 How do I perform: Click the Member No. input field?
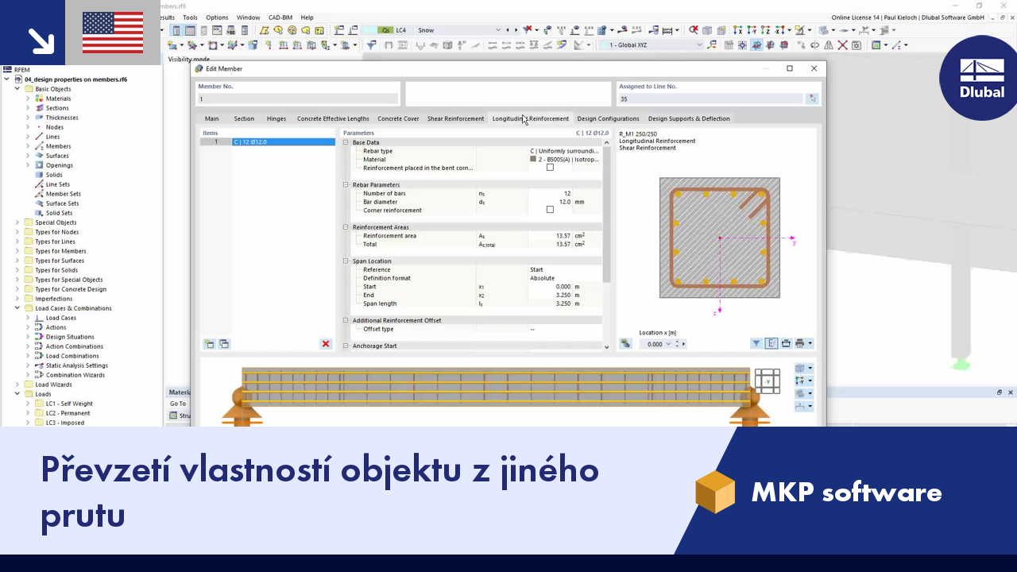pos(298,99)
